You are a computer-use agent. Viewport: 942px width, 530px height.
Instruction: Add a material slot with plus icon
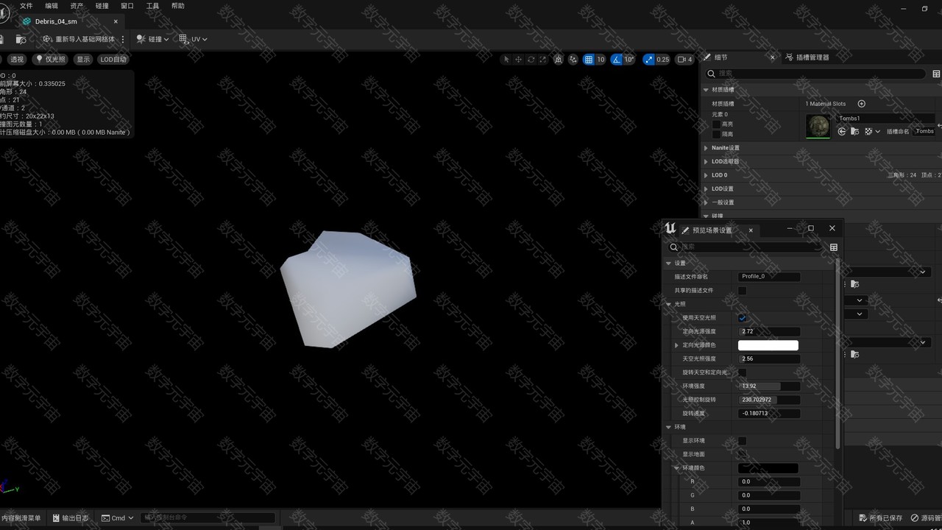(862, 104)
